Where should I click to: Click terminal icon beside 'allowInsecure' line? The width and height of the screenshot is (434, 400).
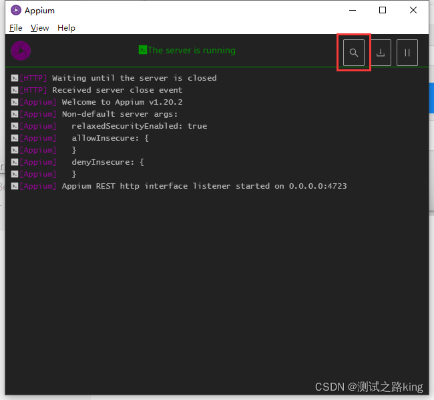pos(15,138)
